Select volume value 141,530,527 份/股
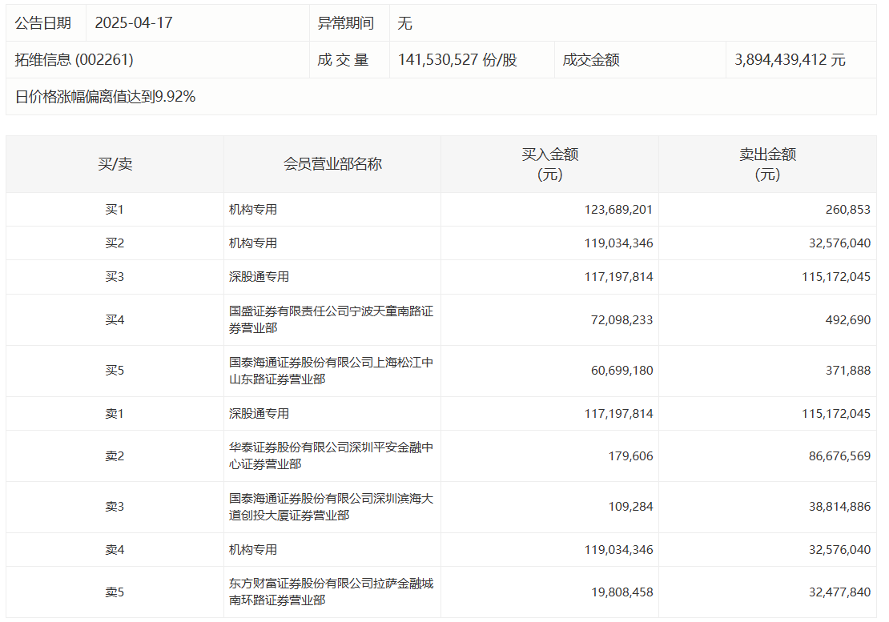Viewport: 889px width, 622px height. point(457,59)
